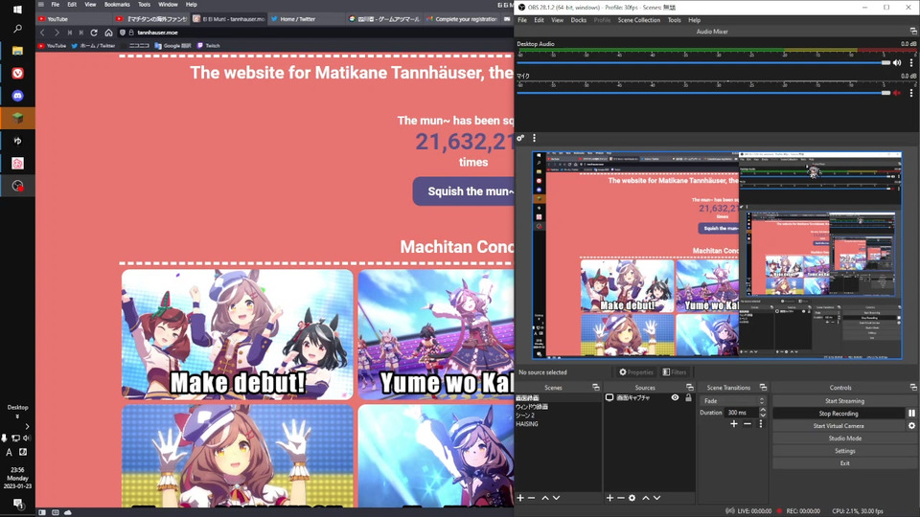Click Start Streaming button
The width and height of the screenshot is (920, 517).
[x=844, y=401]
